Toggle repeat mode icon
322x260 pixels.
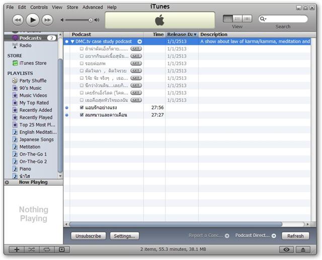(x=46, y=249)
